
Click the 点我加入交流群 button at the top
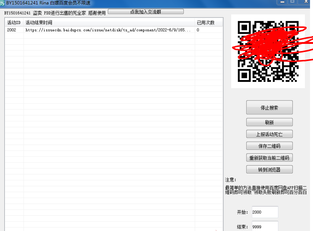click(146, 12)
